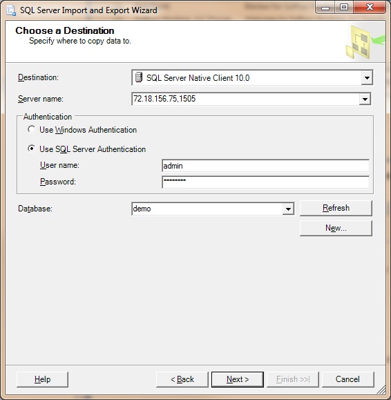Proceed with the Next button

click(x=238, y=379)
